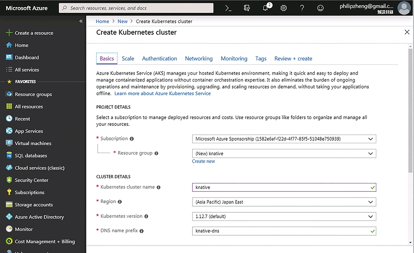Open the account avatar menu
The width and height of the screenshot is (414, 253).
click(x=404, y=8)
